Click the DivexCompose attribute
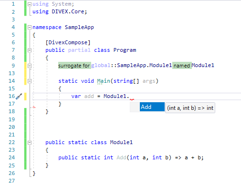Viewport: 241px width, 185px height. 68,42
